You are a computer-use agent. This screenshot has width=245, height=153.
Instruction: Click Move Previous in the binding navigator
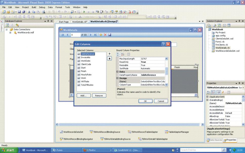pos(68,35)
